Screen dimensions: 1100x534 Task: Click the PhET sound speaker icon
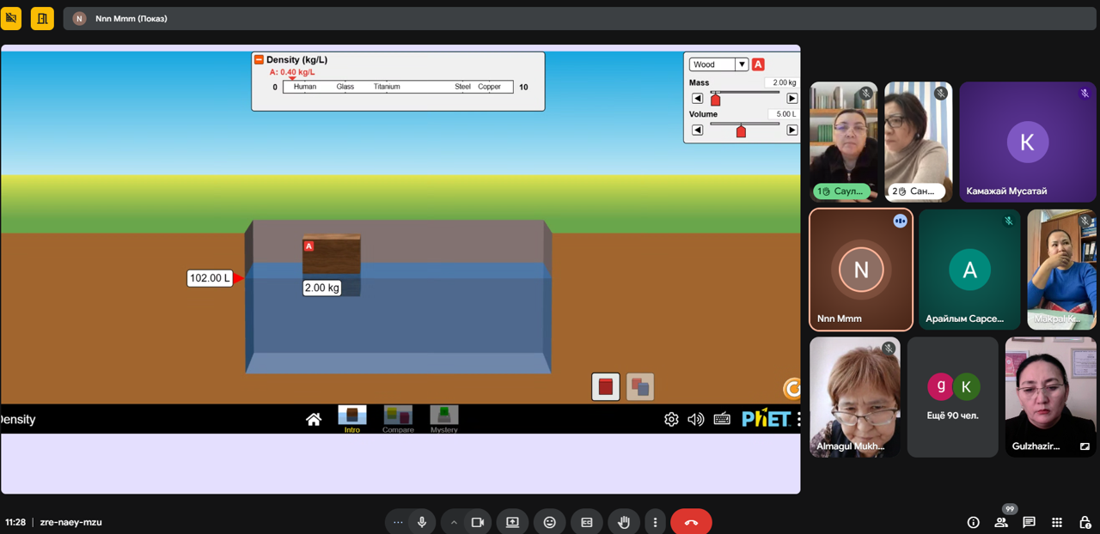point(696,419)
